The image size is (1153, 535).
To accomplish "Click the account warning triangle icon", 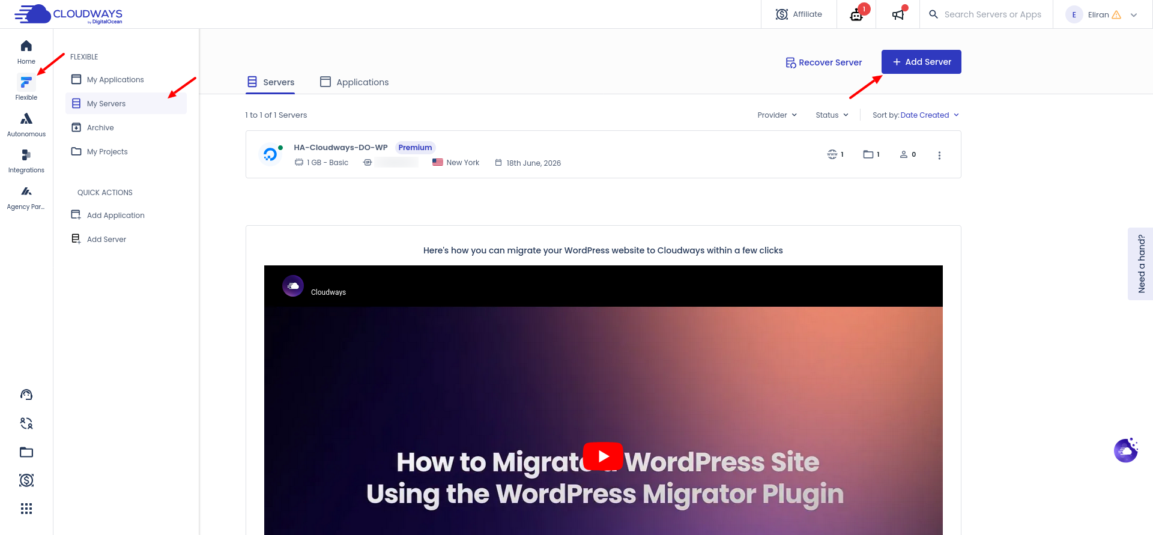I will pyautogui.click(x=1116, y=14).
